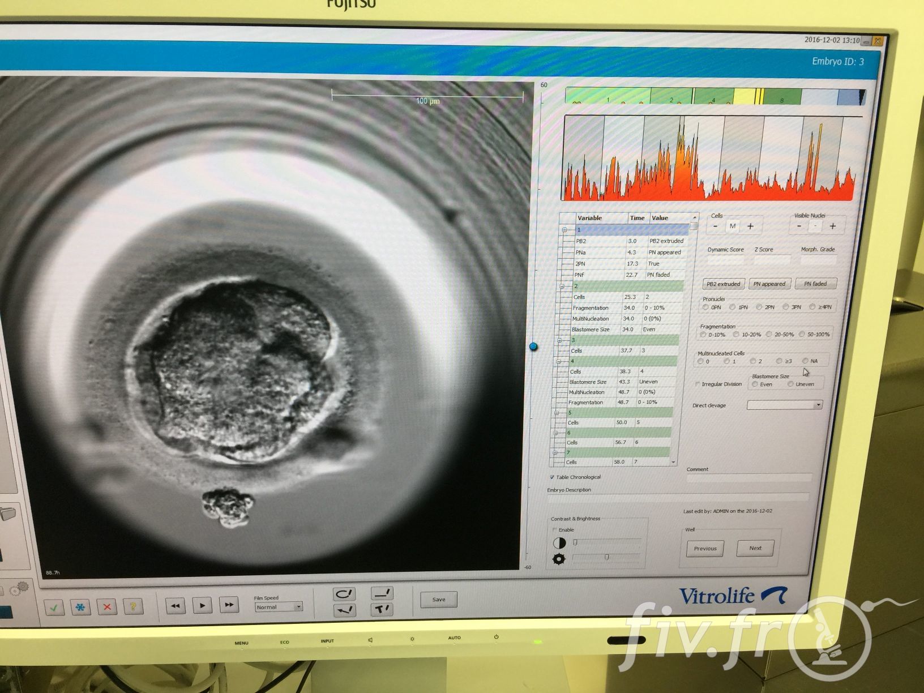Select the 2PN pronuclei option
This screenshot has width=924, height=693.
(x=759, y=307)
